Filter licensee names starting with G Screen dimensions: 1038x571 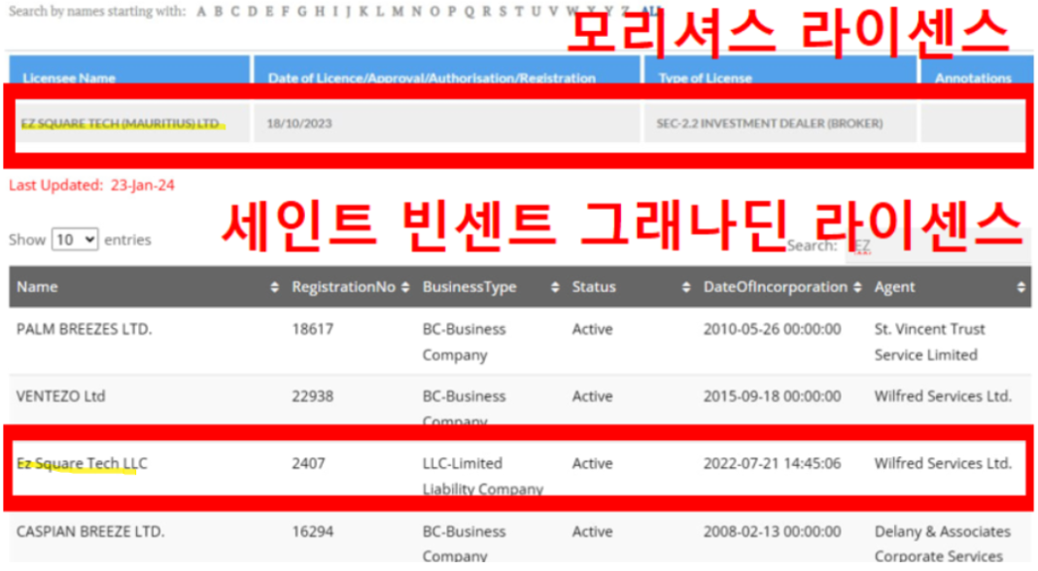coord(302,12)
